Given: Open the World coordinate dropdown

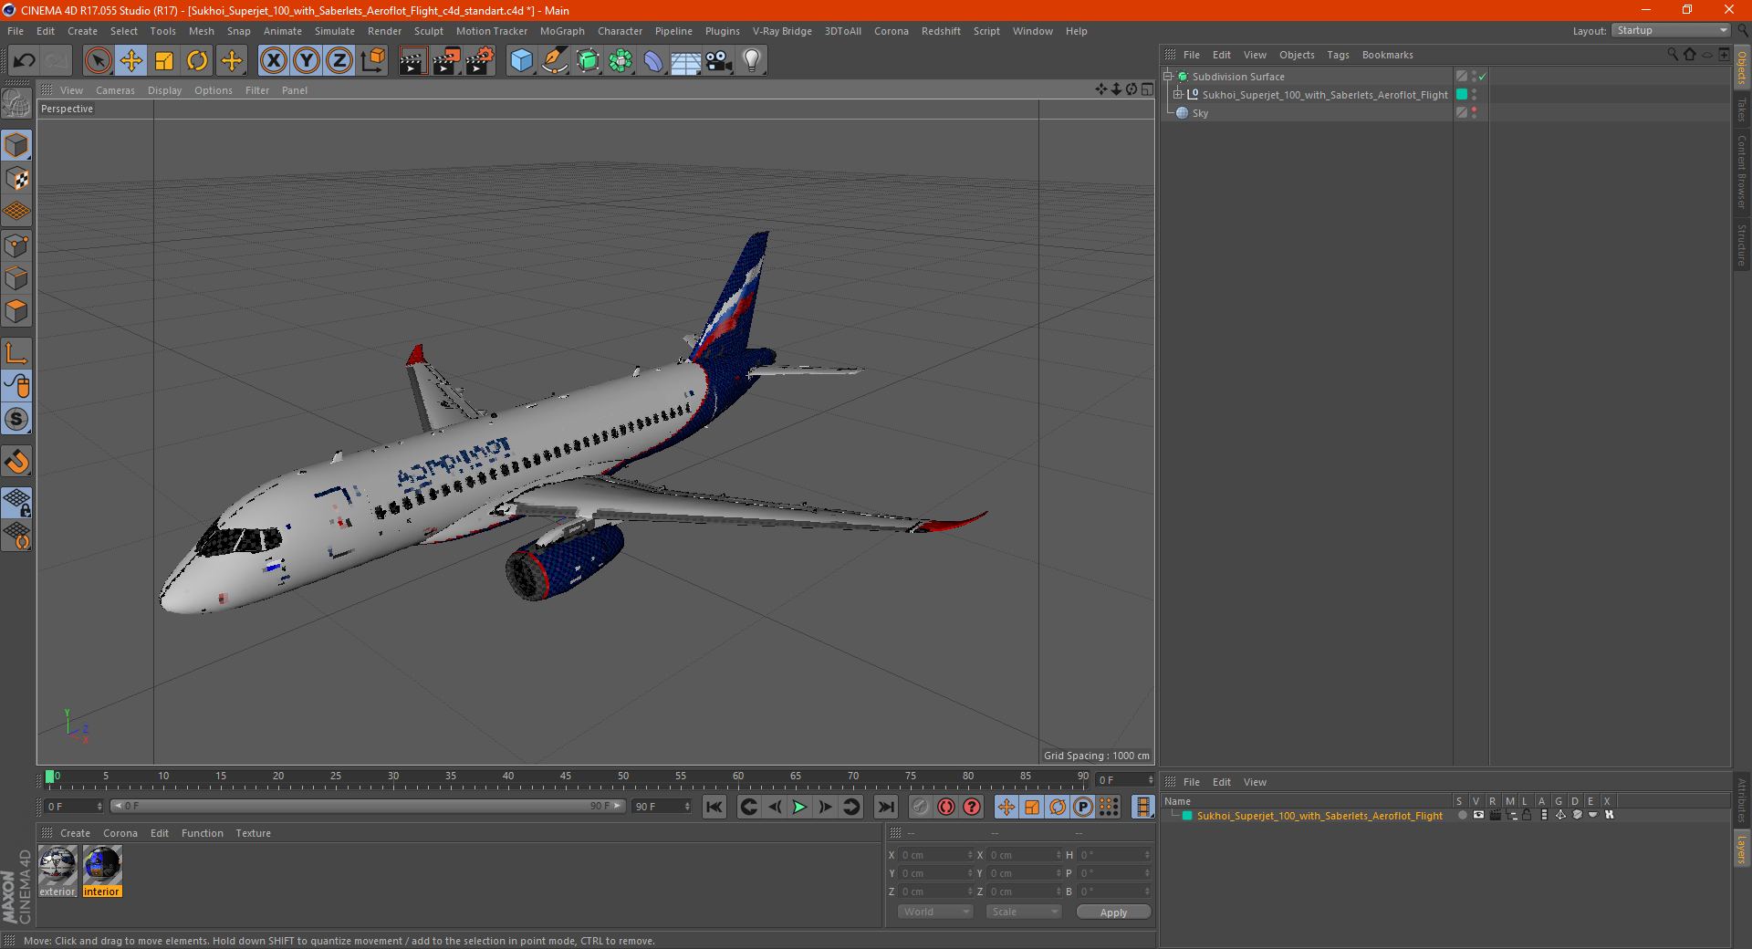Looking at the screenshot, I should [935, 912].
